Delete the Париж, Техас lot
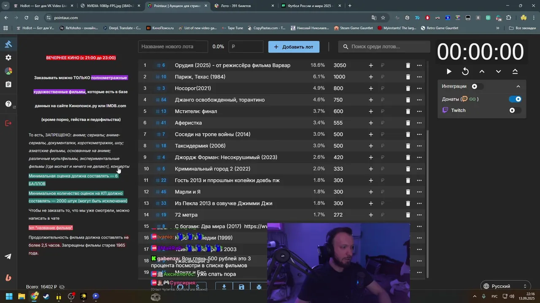This screenshot has height=303, width=540. pyautogui.click(x=408, y=77)
